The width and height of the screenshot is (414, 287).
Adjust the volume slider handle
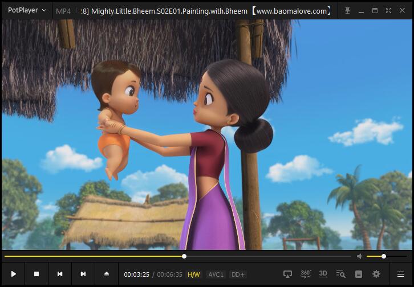384,256
